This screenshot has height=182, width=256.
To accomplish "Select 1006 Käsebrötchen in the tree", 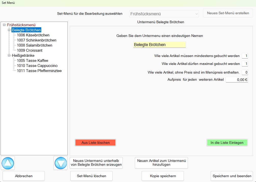I will coord(33,35).
